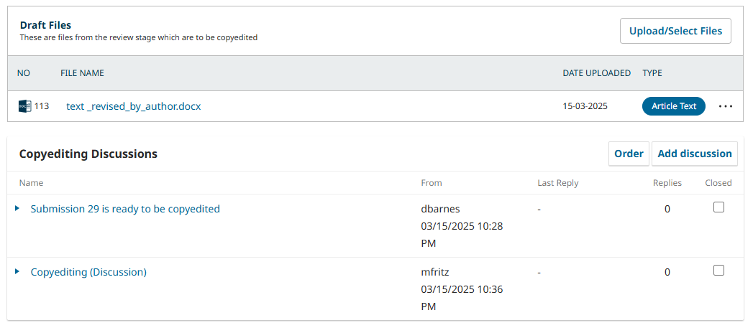This screenshot has height=333, width=753.
Task: Expand the Submission 29 discussion triangle
Action: tap(17, 208)
